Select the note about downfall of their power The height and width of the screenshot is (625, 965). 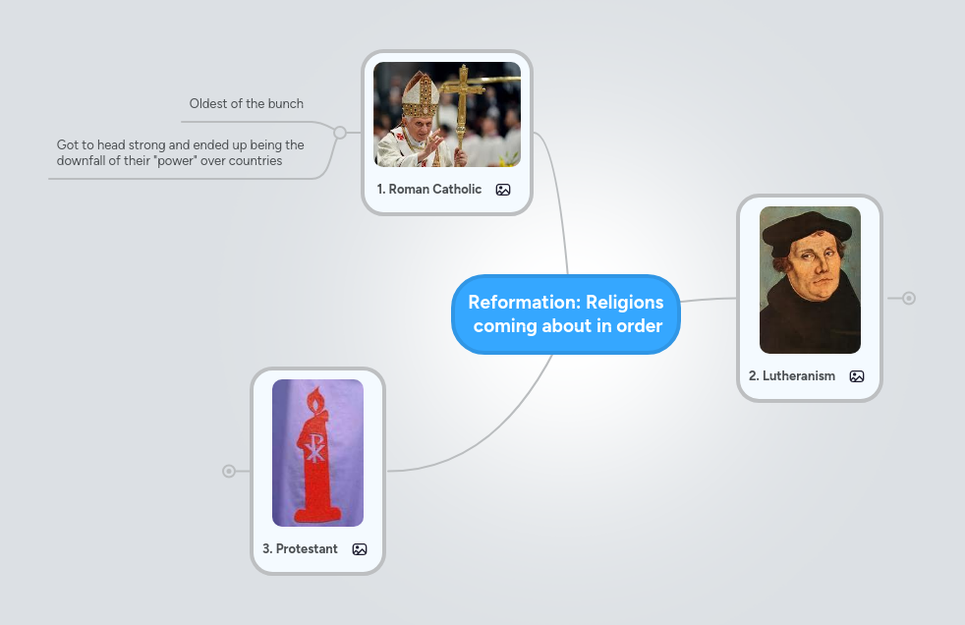click(180, 152)
